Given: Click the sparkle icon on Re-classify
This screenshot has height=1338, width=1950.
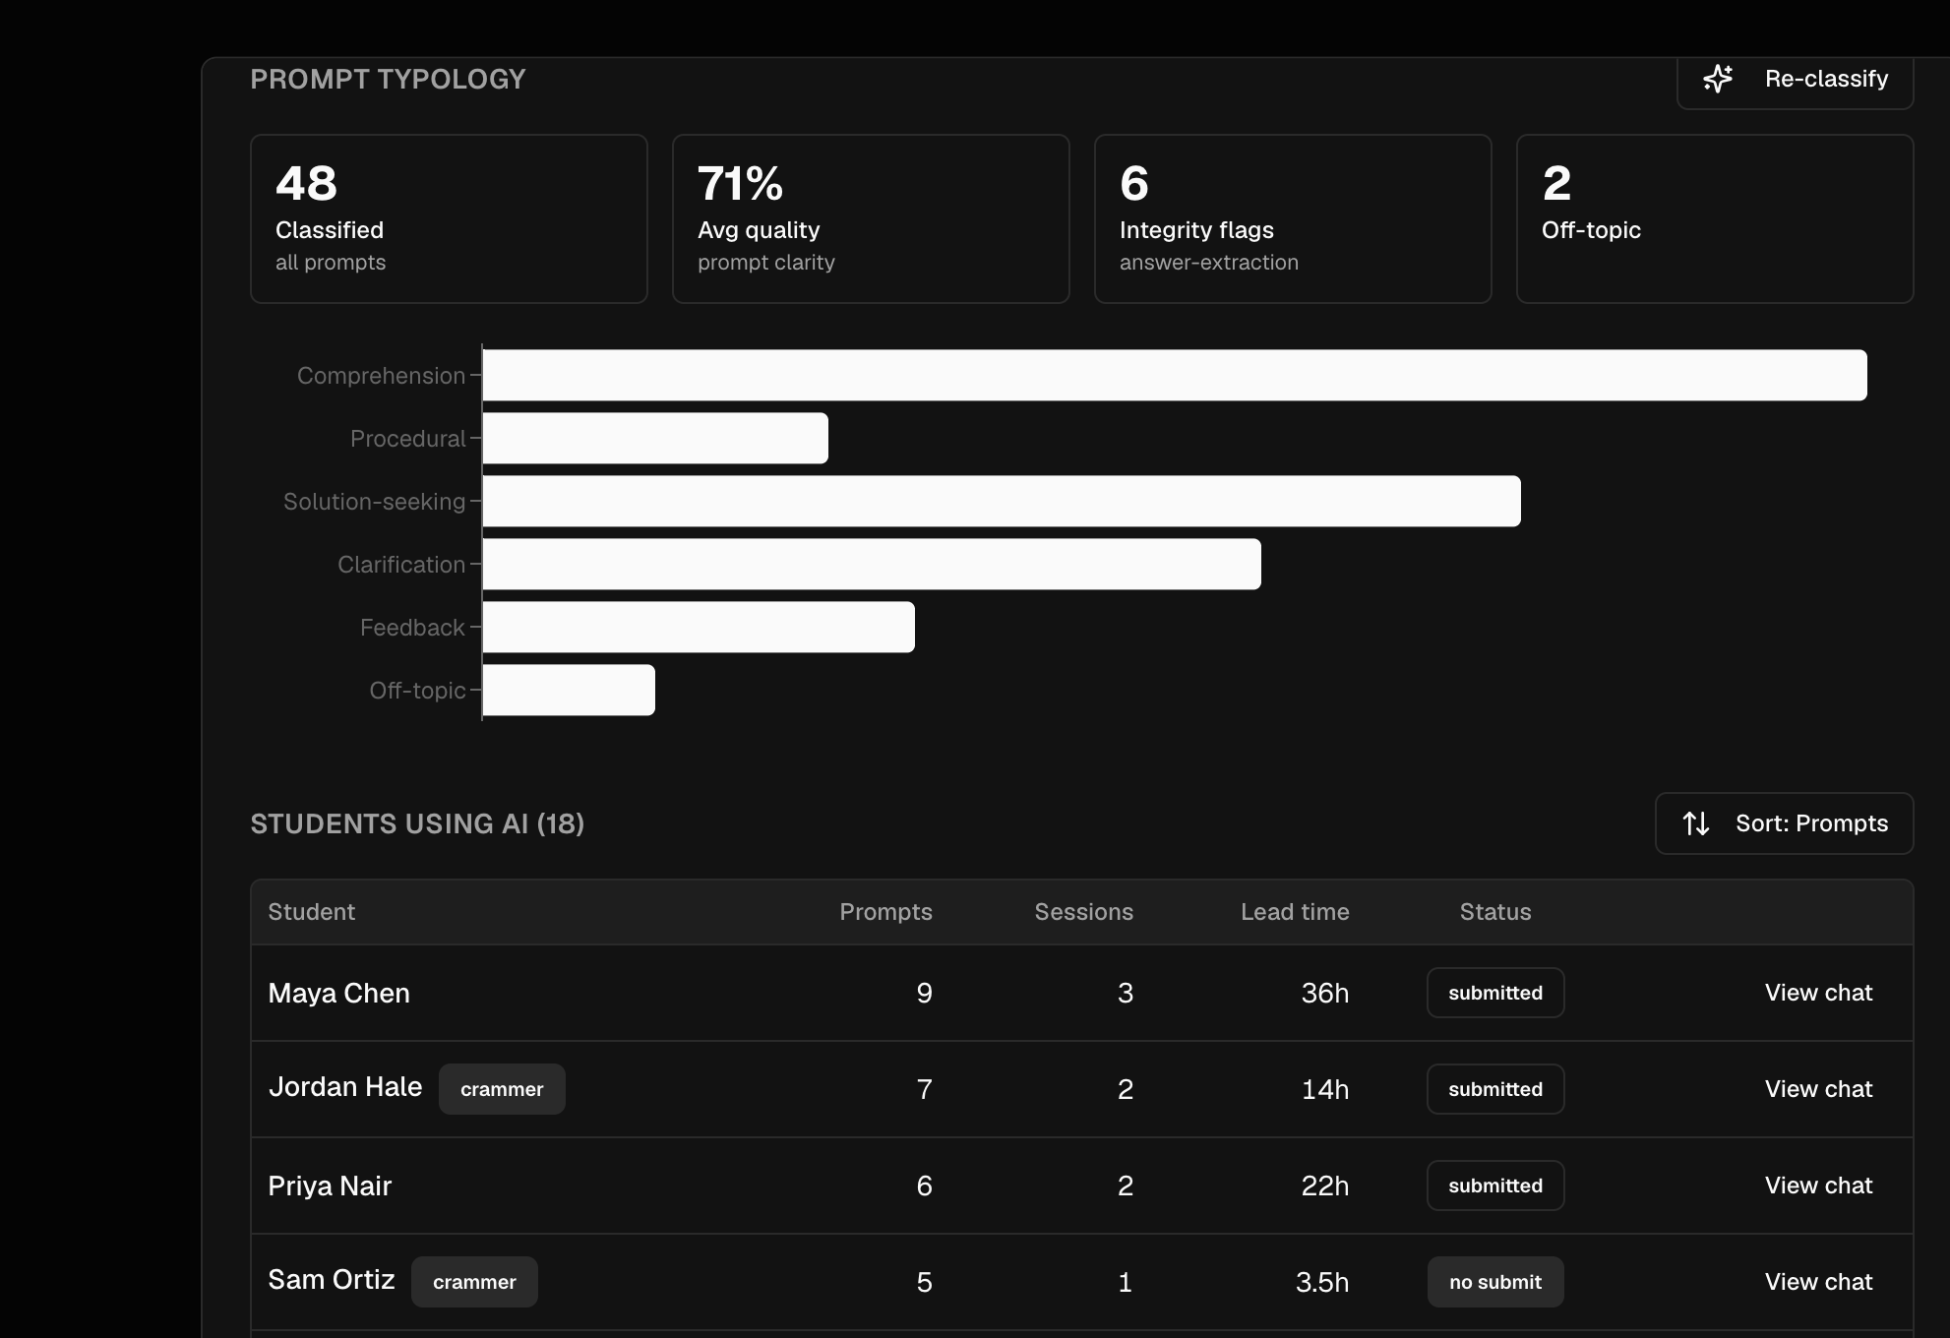Looking at the screenshot, I should pyautogui.click(x=1718, y=79).
